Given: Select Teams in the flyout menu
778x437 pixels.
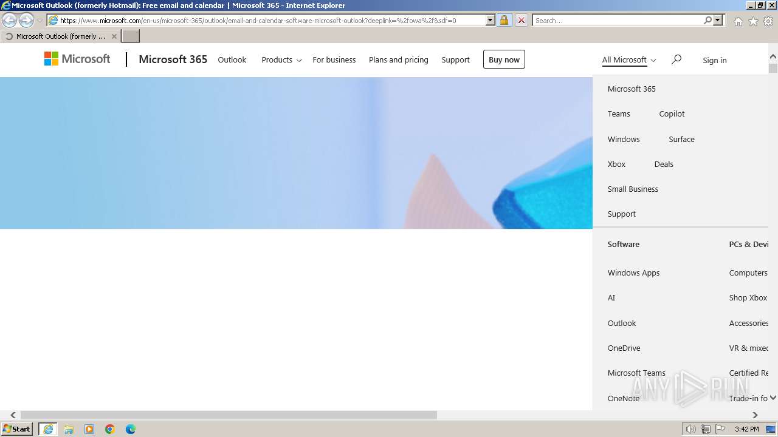Looking at the screenshot, I should (x=619, y=113).
